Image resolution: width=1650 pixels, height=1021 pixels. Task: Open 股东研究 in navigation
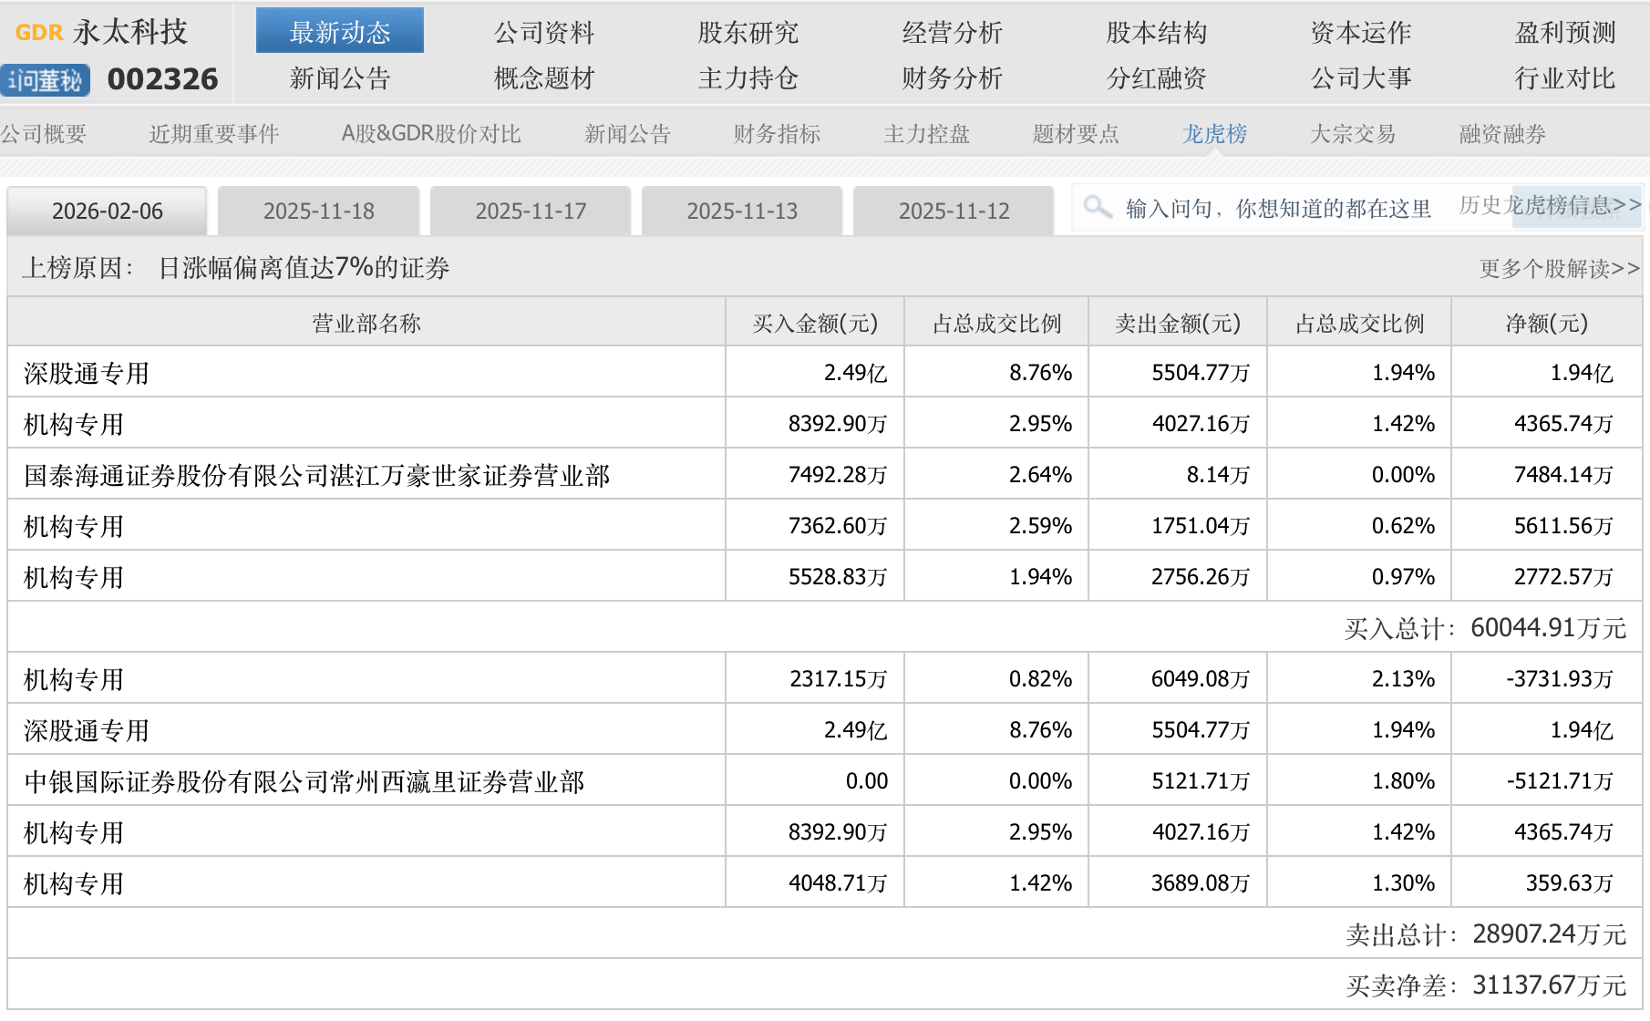coord(748,33)
